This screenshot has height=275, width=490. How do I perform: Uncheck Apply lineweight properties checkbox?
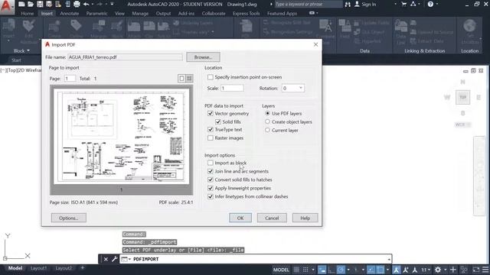click(x=211, y=188)
